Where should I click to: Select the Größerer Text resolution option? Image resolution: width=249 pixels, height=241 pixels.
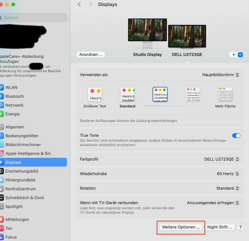95,98
